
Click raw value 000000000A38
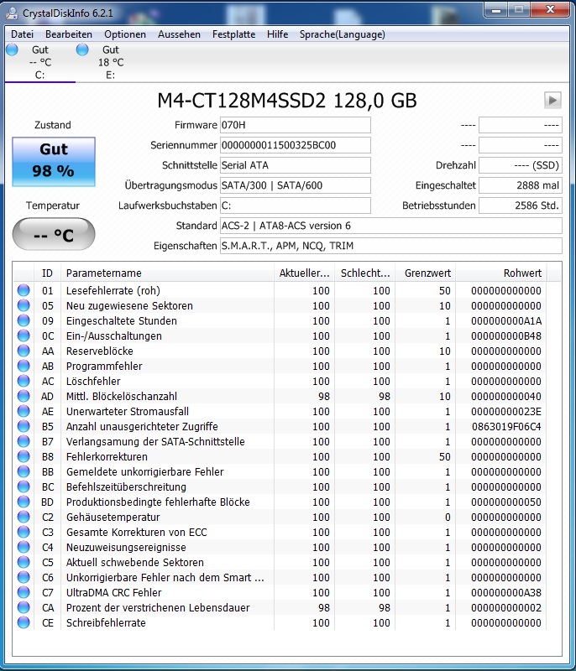(x=506, y=592)
